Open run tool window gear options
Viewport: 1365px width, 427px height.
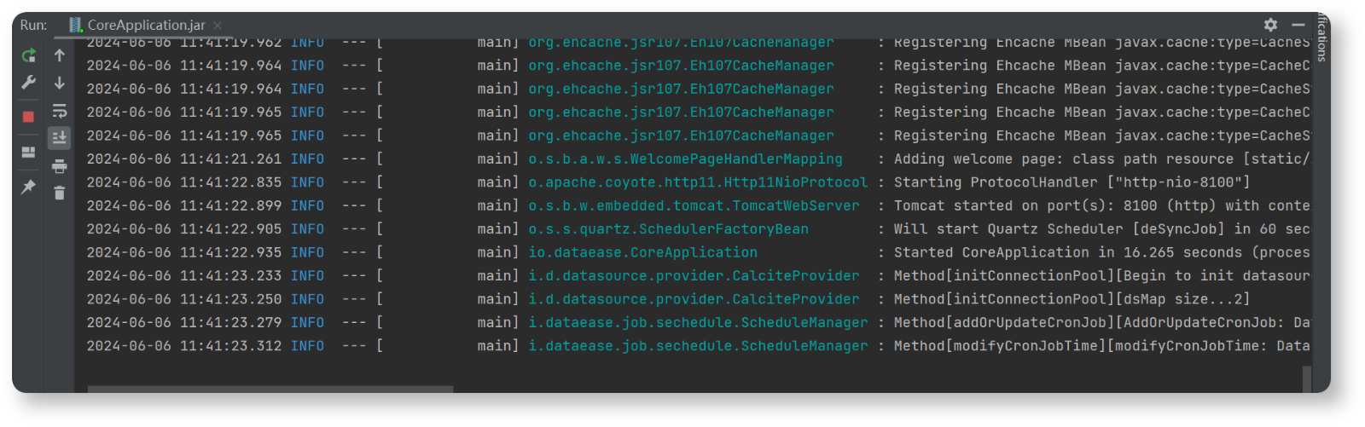coord(1270,25)
